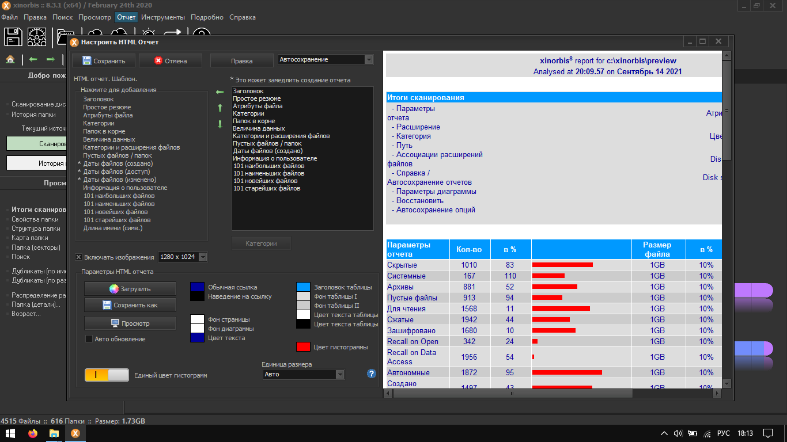Pick the Фон страницы color swatch
This screenshot has height=442, width=787.
pyautogui.click(x=198, y=319)
